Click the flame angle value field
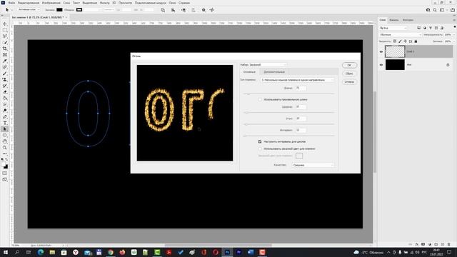 tap(301, 119)
